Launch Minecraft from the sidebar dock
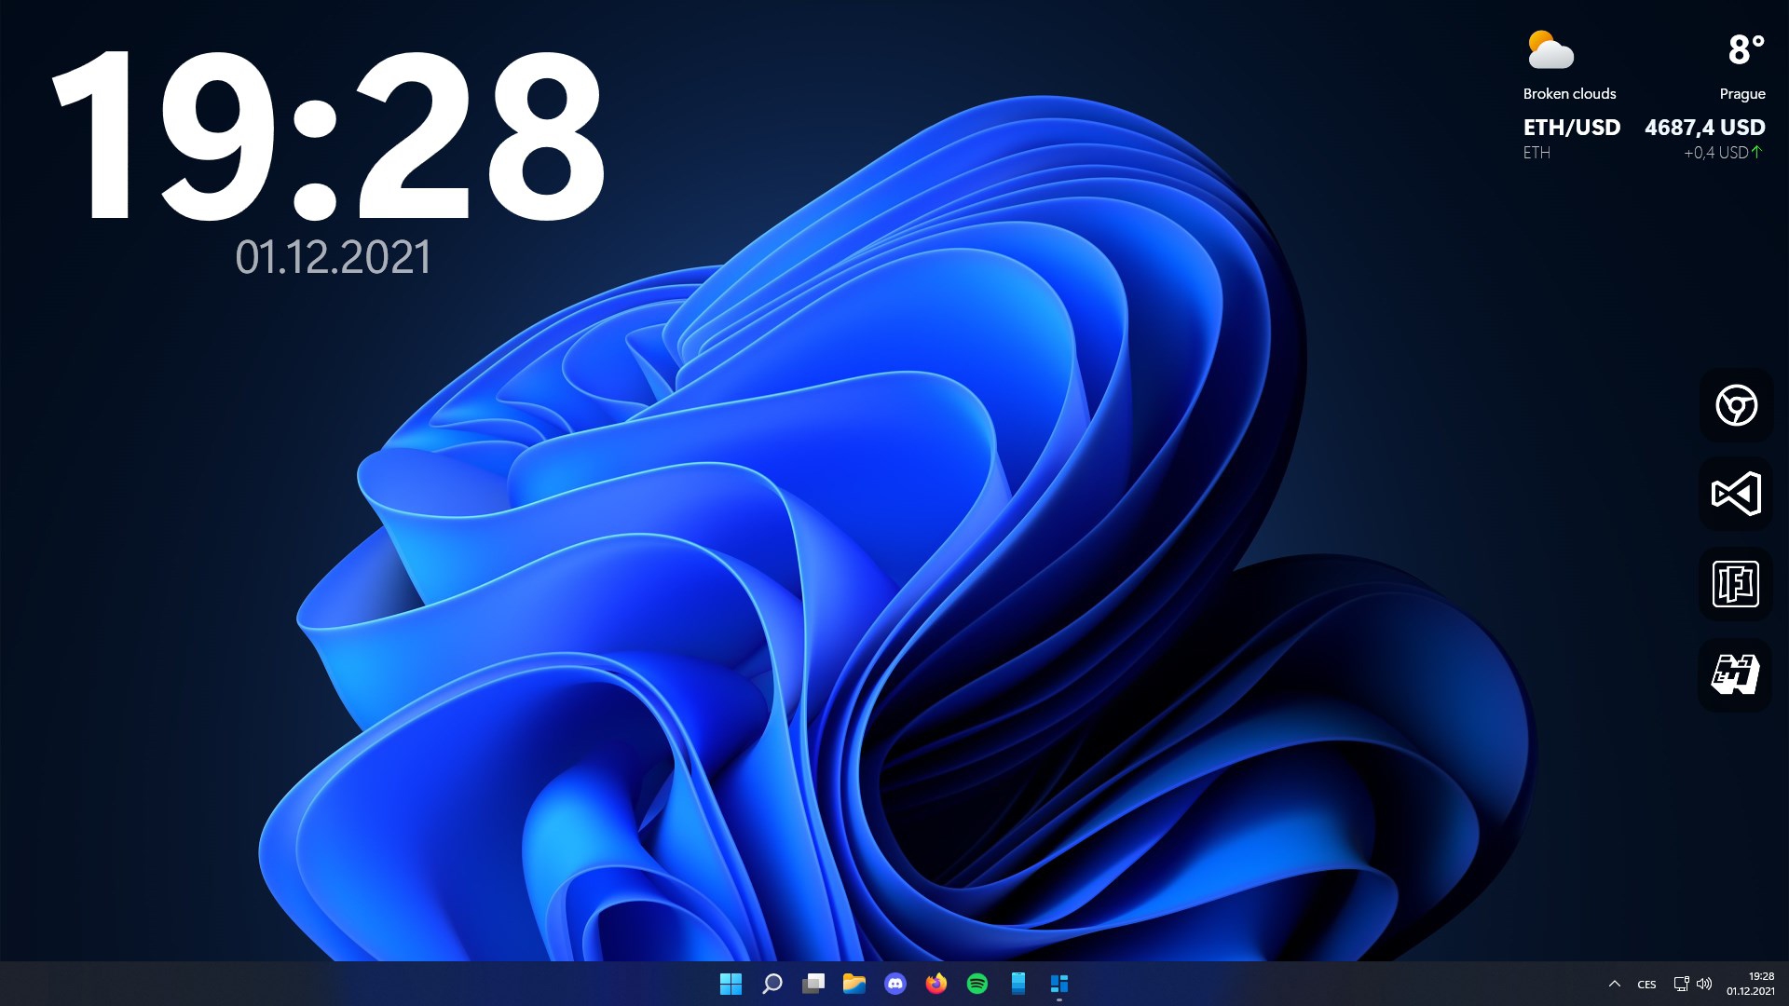This screenshot has height=1006, width=1789. [1736, 674]
